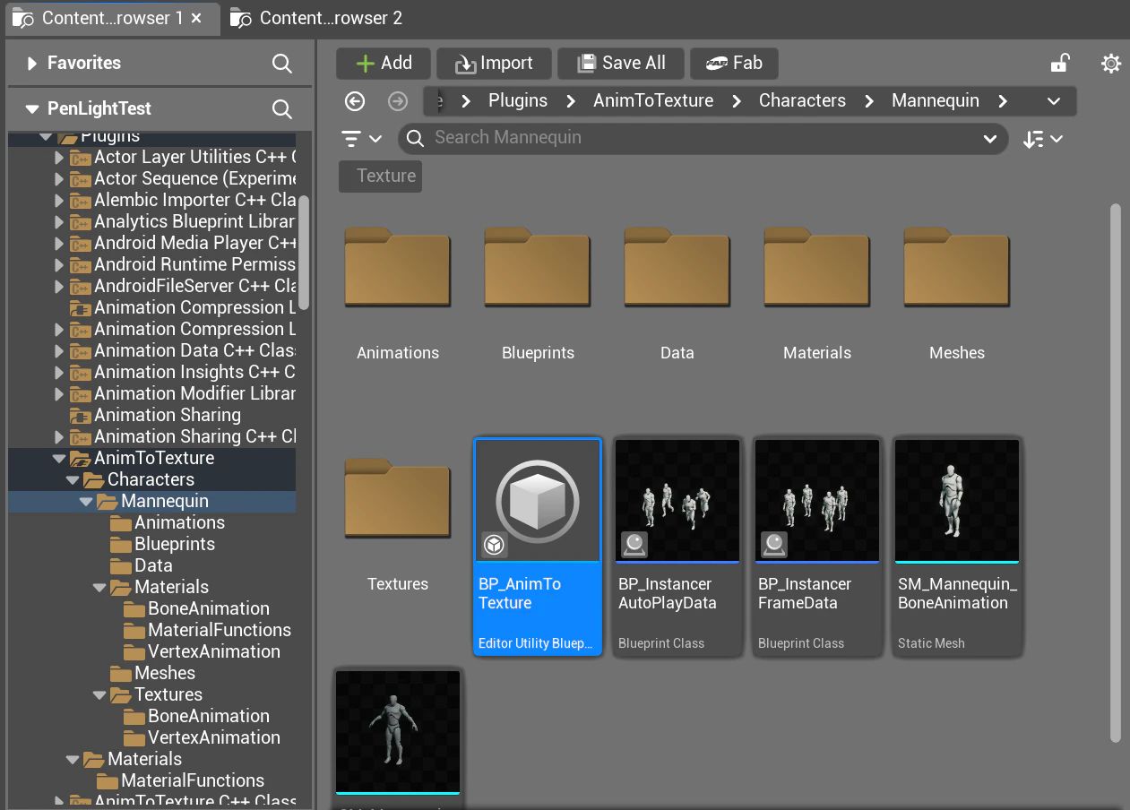
Task: Click Characters in the breadcrumb path
Action: [802, 101]
